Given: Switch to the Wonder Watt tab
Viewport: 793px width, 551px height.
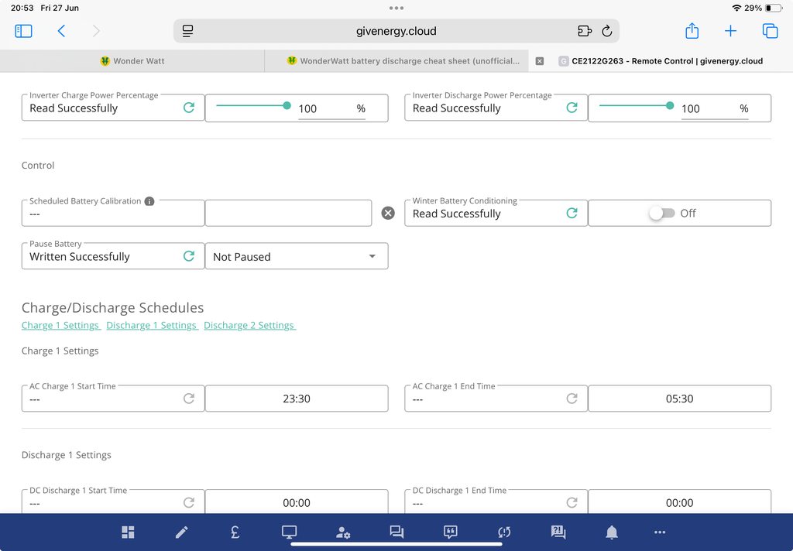Looking at the screenshot, I should [132, 61].
